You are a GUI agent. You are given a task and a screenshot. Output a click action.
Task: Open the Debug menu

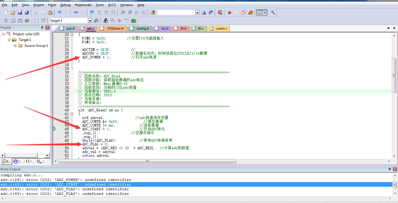click(65, 5)
